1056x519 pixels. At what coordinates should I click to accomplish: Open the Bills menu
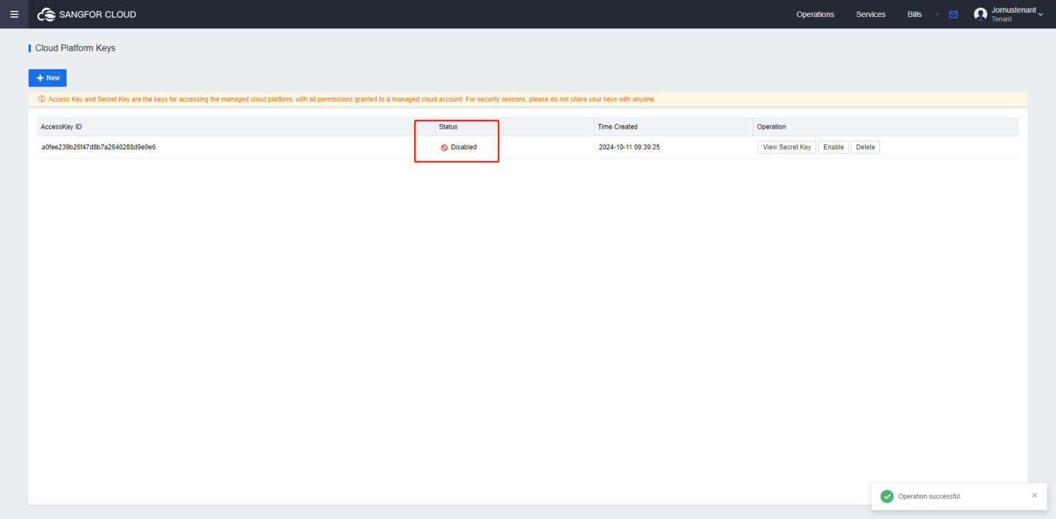[915, 14]
